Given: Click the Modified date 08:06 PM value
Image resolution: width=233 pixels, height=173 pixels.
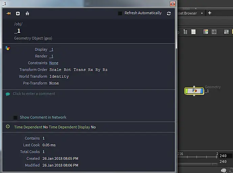Looking at the screenshot, I should pos(60,165).
